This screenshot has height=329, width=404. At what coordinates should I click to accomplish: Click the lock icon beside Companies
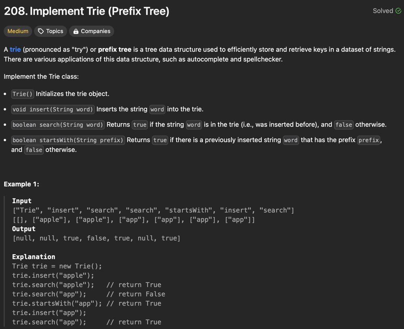tap(76, 31)
